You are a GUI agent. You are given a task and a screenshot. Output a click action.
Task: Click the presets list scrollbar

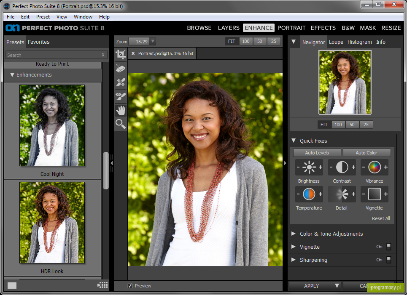tap(105, 171)
